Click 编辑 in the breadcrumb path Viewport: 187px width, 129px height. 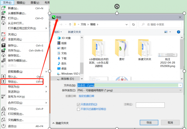tap(93, 24)
